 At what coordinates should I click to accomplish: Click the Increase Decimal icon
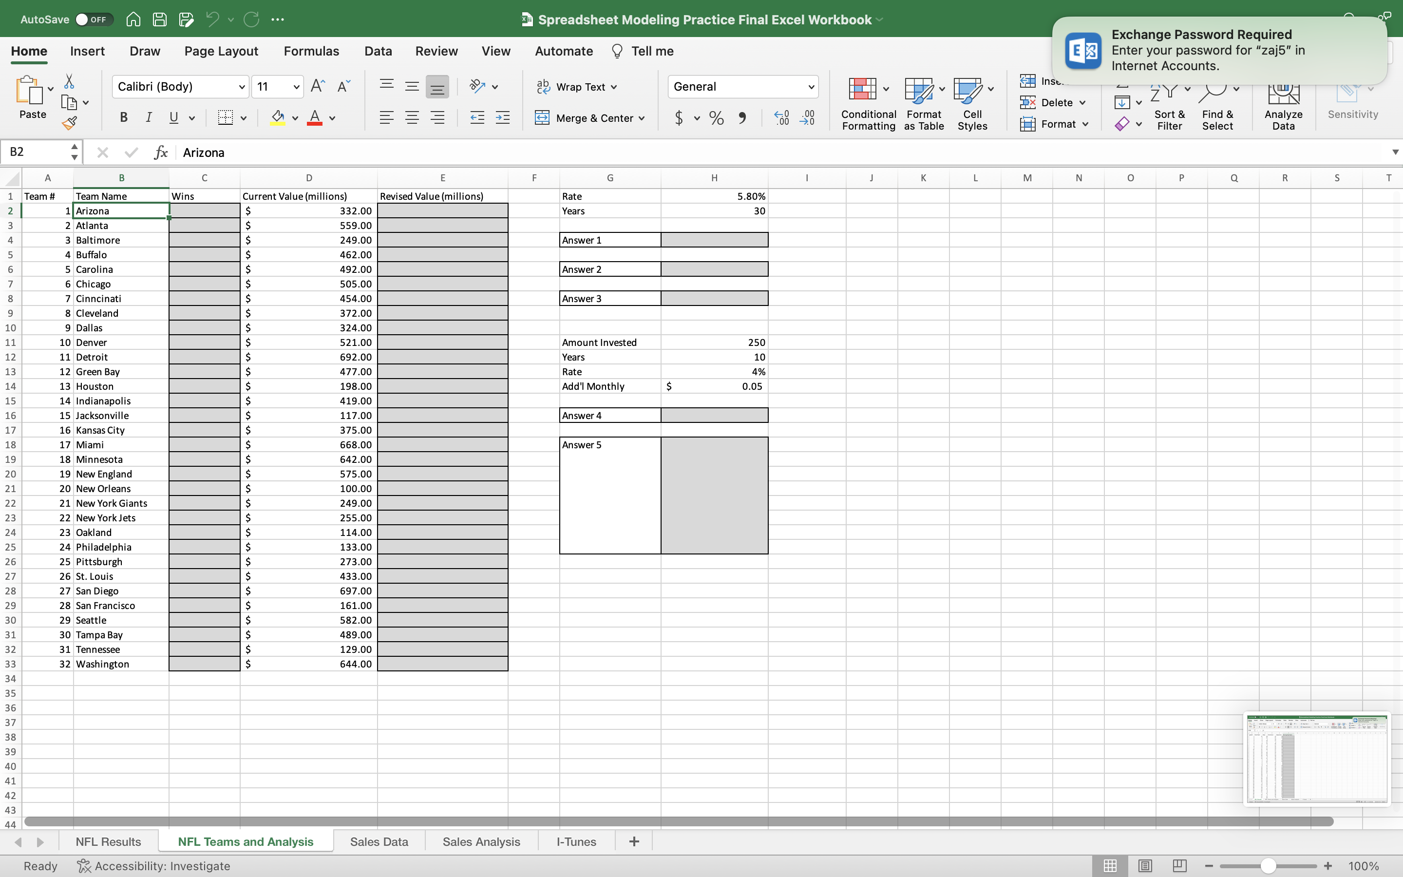(x=781, y=118)
